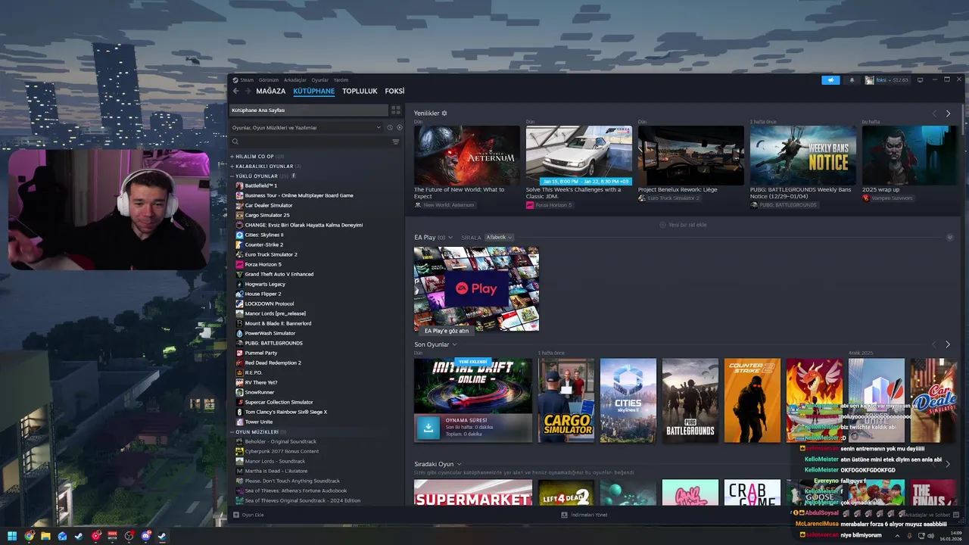Open the Yardım menu
The height and width of the screenshot is (545, 969).
tap(341, 80)
